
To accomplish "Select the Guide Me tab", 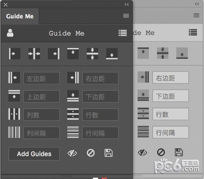I will pyautogui.click(x=20, y=16).
